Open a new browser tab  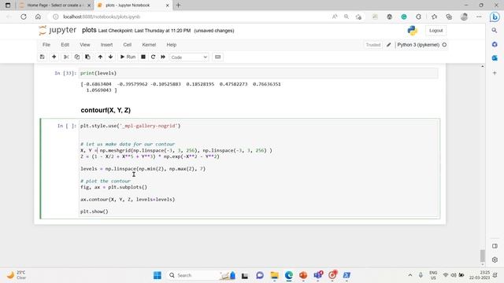pyautogui.click(x=179, y=6)
